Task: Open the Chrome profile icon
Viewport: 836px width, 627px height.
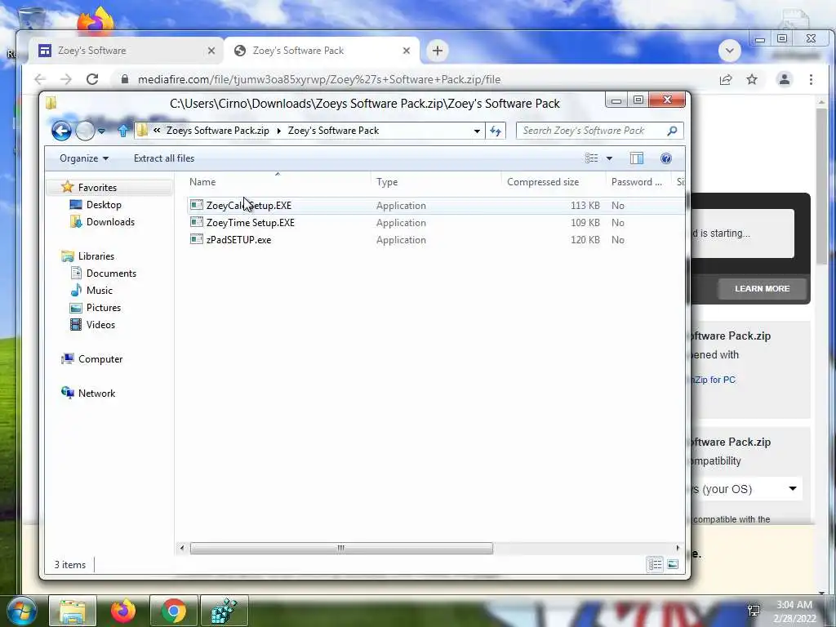Action: point(785,79)
